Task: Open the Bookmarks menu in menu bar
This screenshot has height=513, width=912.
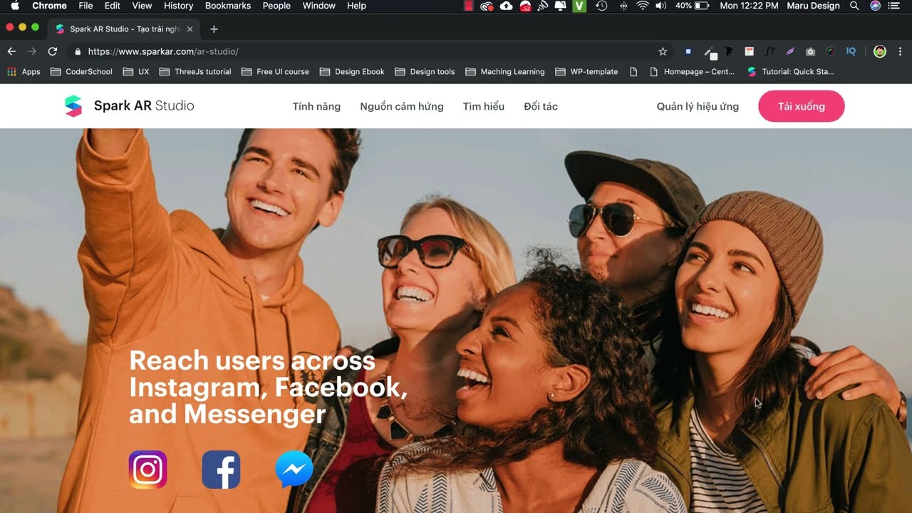Action: pos(228,6)
